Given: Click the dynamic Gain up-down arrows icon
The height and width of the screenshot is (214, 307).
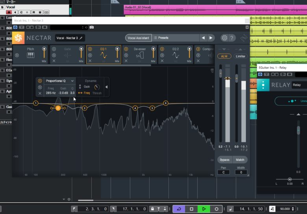Looking at the screenshot, I should (x=80, y=87).
